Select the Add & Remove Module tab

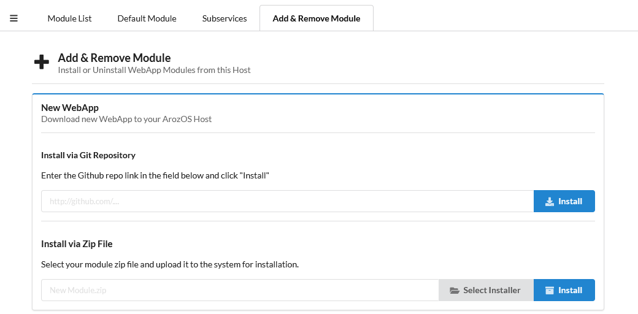point(316,18)
